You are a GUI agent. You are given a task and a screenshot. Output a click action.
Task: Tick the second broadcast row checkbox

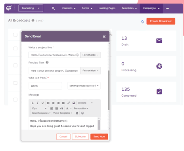pos(15,48)
